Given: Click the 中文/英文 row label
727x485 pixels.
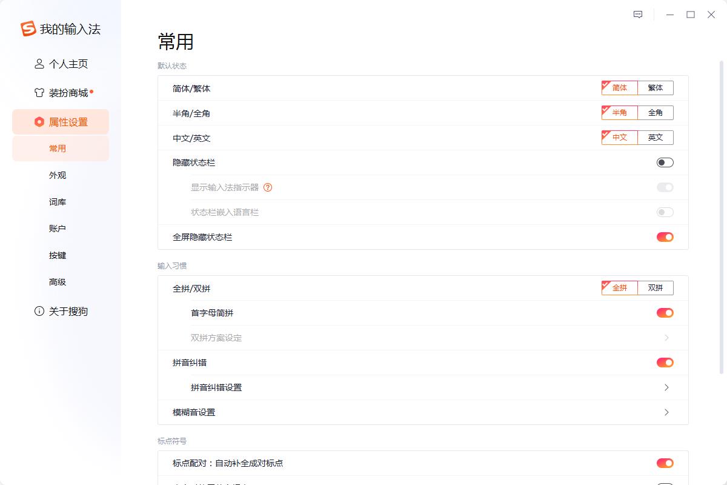Looking at the screenshot, I should (x=191, y=138).
